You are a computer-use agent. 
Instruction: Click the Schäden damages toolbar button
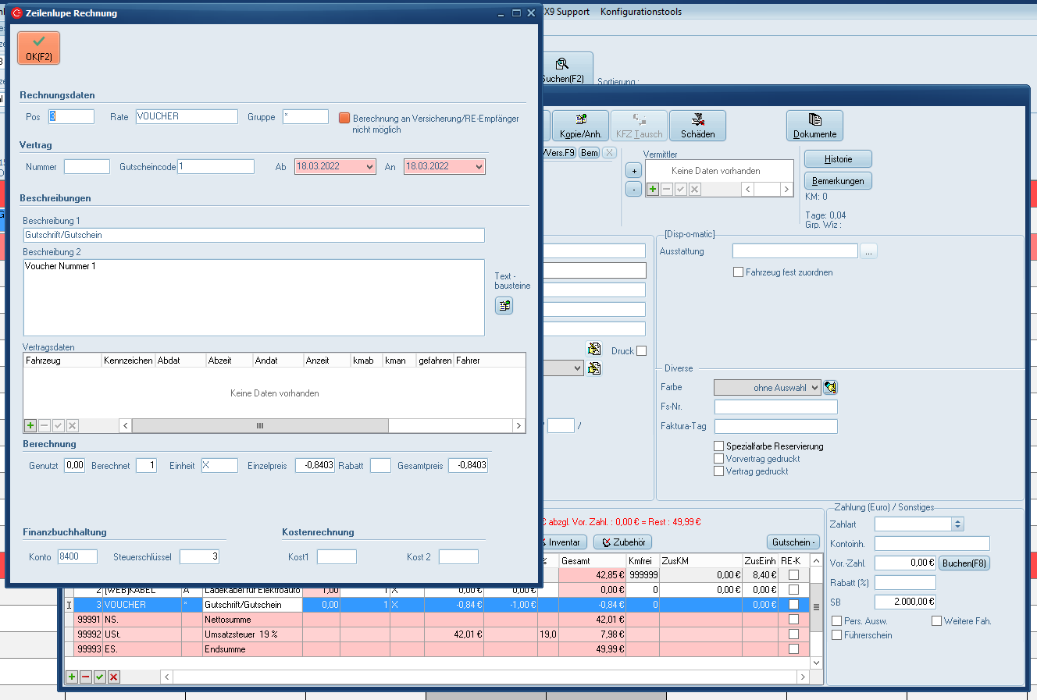click(x=697, y=126)
